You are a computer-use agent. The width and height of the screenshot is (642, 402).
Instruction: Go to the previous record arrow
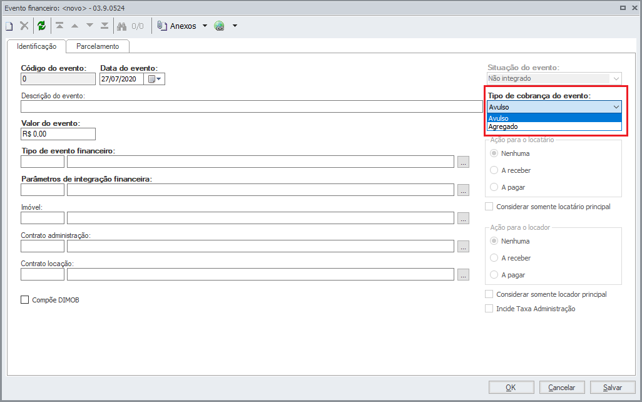74,26
